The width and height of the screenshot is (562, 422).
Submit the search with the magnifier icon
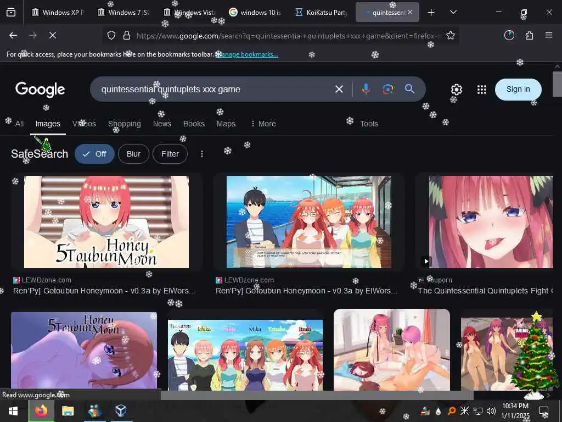409,89
